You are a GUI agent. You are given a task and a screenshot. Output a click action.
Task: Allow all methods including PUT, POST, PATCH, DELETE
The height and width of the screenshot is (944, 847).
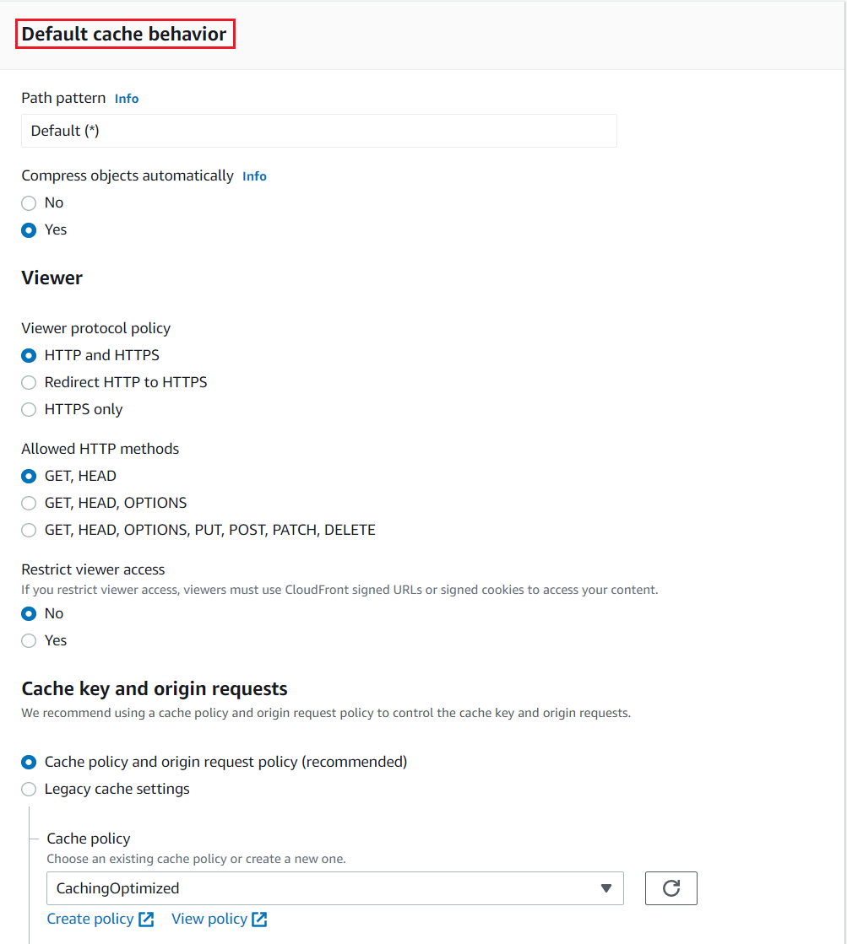[x=29, y=530]
